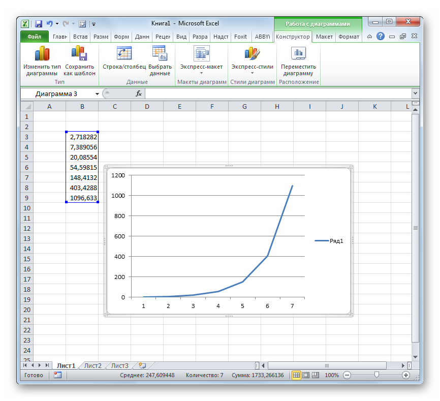Click the Save icon in quick access toolbar

pos(39,23)
